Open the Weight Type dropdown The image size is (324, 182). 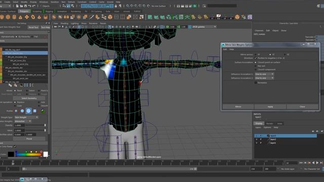[x=26, y=117]
